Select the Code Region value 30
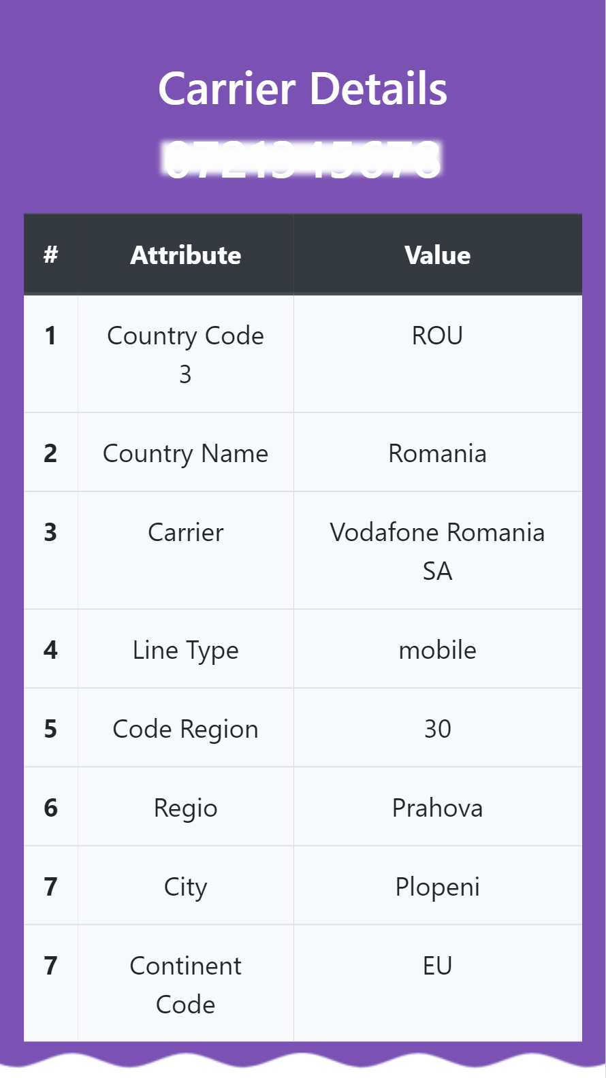The height and width of the screenshot is (1078, 606). (x=438, y=729)
